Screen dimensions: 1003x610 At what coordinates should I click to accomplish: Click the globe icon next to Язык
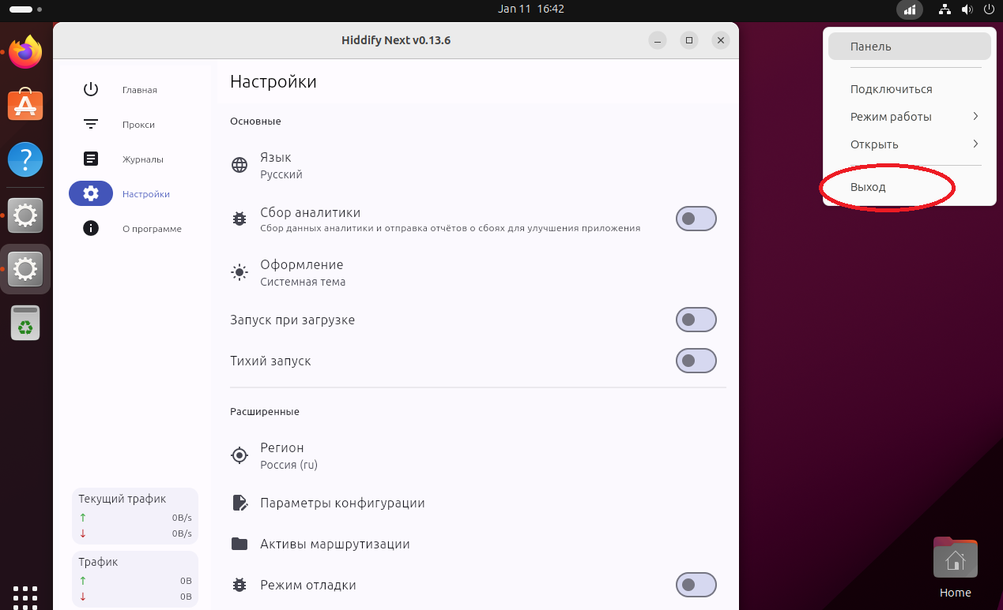click(x=239, y=165)
